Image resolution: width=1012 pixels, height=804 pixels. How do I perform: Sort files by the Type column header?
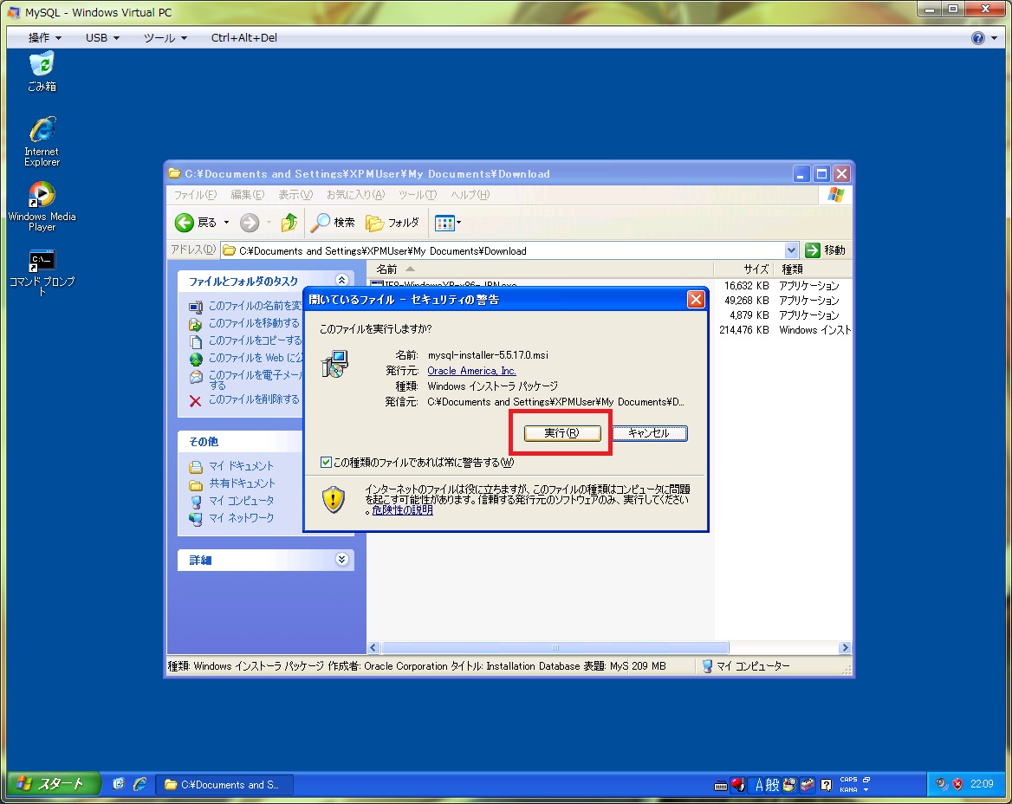pos(814,269)
